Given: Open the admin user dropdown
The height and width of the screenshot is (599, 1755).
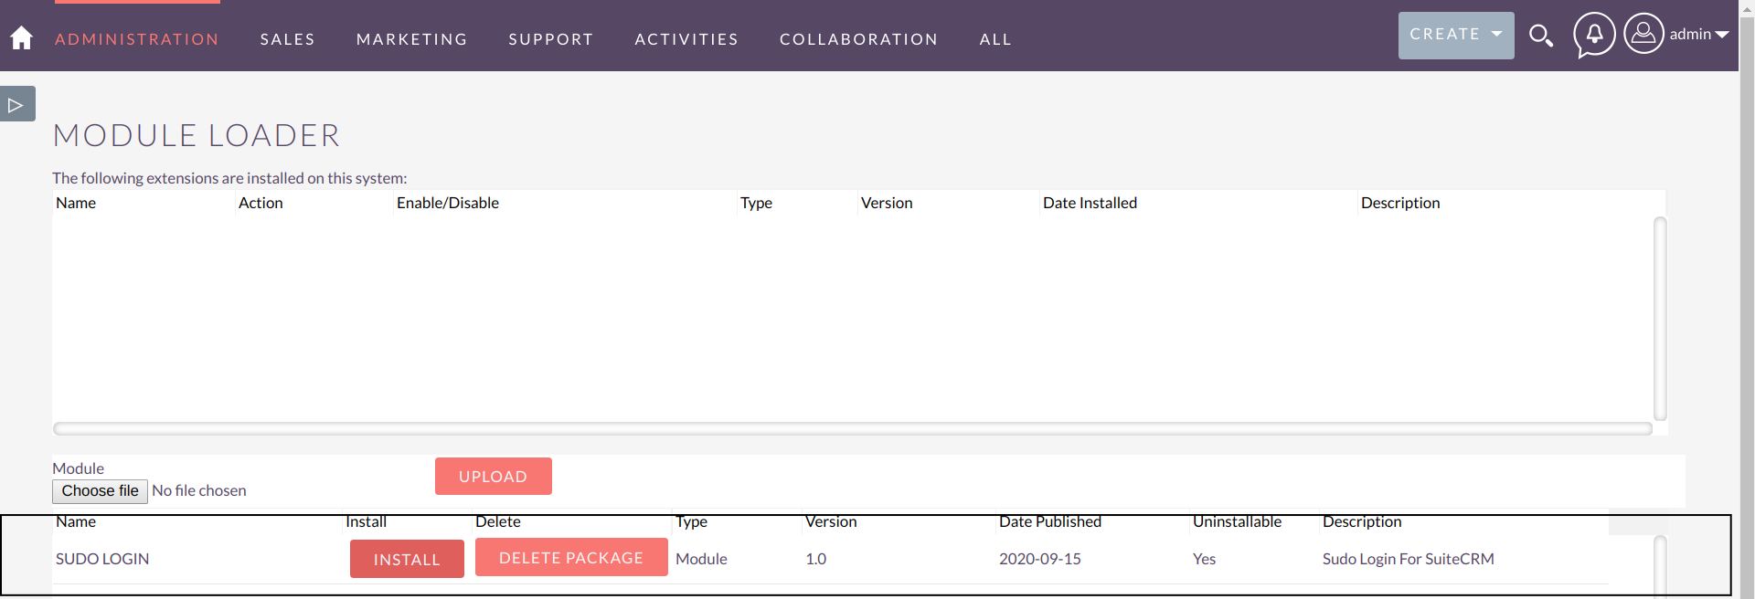Looking at the screenshot, I should pos(1699,34).
